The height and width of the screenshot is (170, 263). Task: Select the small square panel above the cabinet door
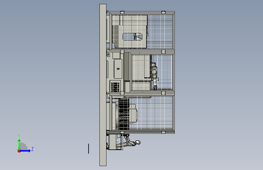click(x=116, y=56)
